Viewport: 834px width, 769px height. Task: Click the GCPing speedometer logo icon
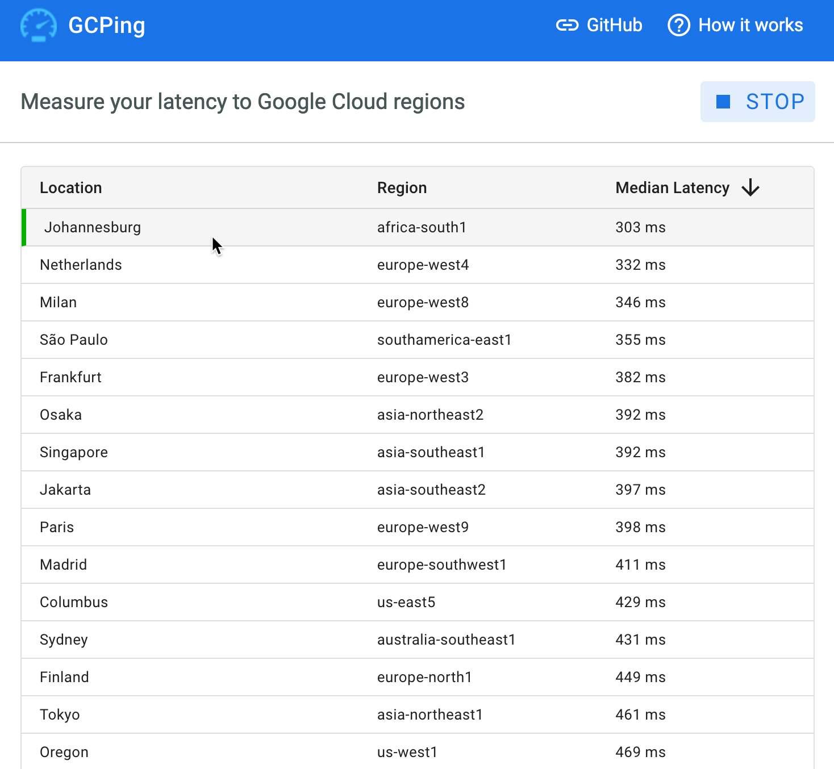[x=39, y=25]
